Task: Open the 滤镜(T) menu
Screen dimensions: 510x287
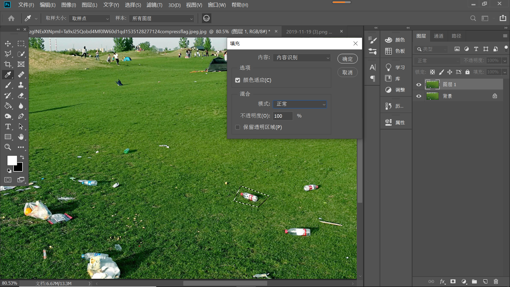Action: [154, 5]
